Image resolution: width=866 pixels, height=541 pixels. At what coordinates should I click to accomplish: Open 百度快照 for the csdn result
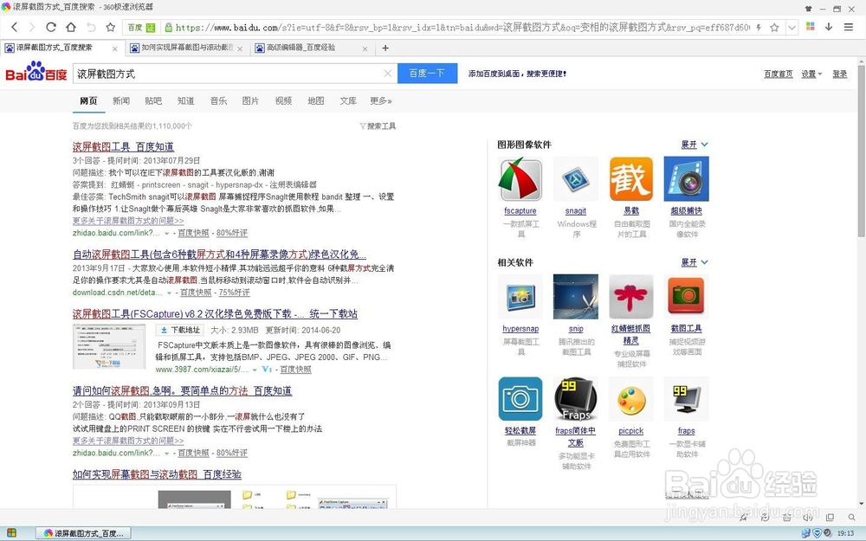point(196,293)
